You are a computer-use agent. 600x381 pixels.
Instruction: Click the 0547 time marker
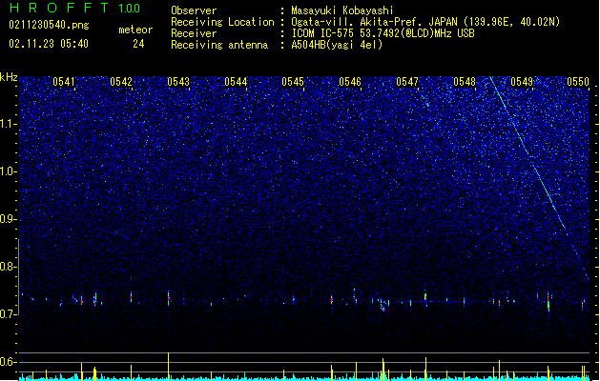click(407, 82)
